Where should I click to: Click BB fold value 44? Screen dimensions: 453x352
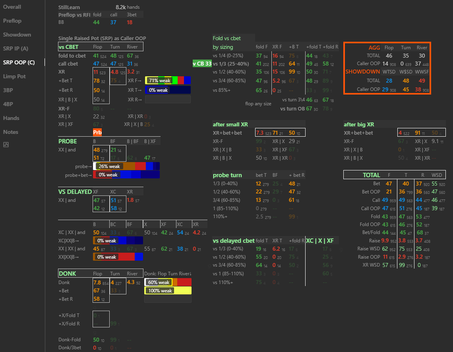click(96, 22)
